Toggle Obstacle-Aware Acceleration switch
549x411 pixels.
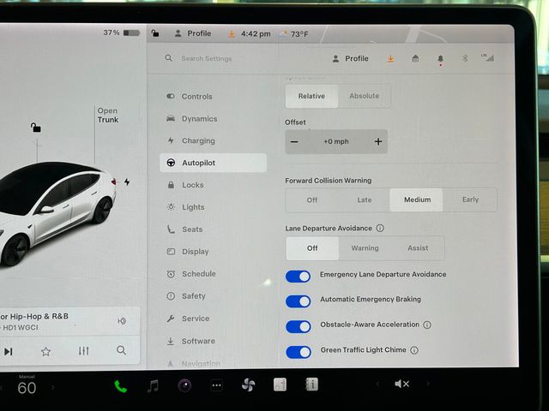click(x=299, y=327)
